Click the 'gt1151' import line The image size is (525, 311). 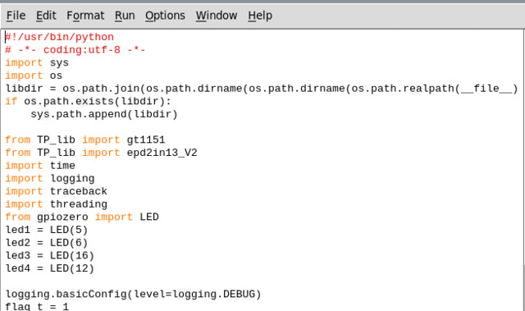point(85,139)
